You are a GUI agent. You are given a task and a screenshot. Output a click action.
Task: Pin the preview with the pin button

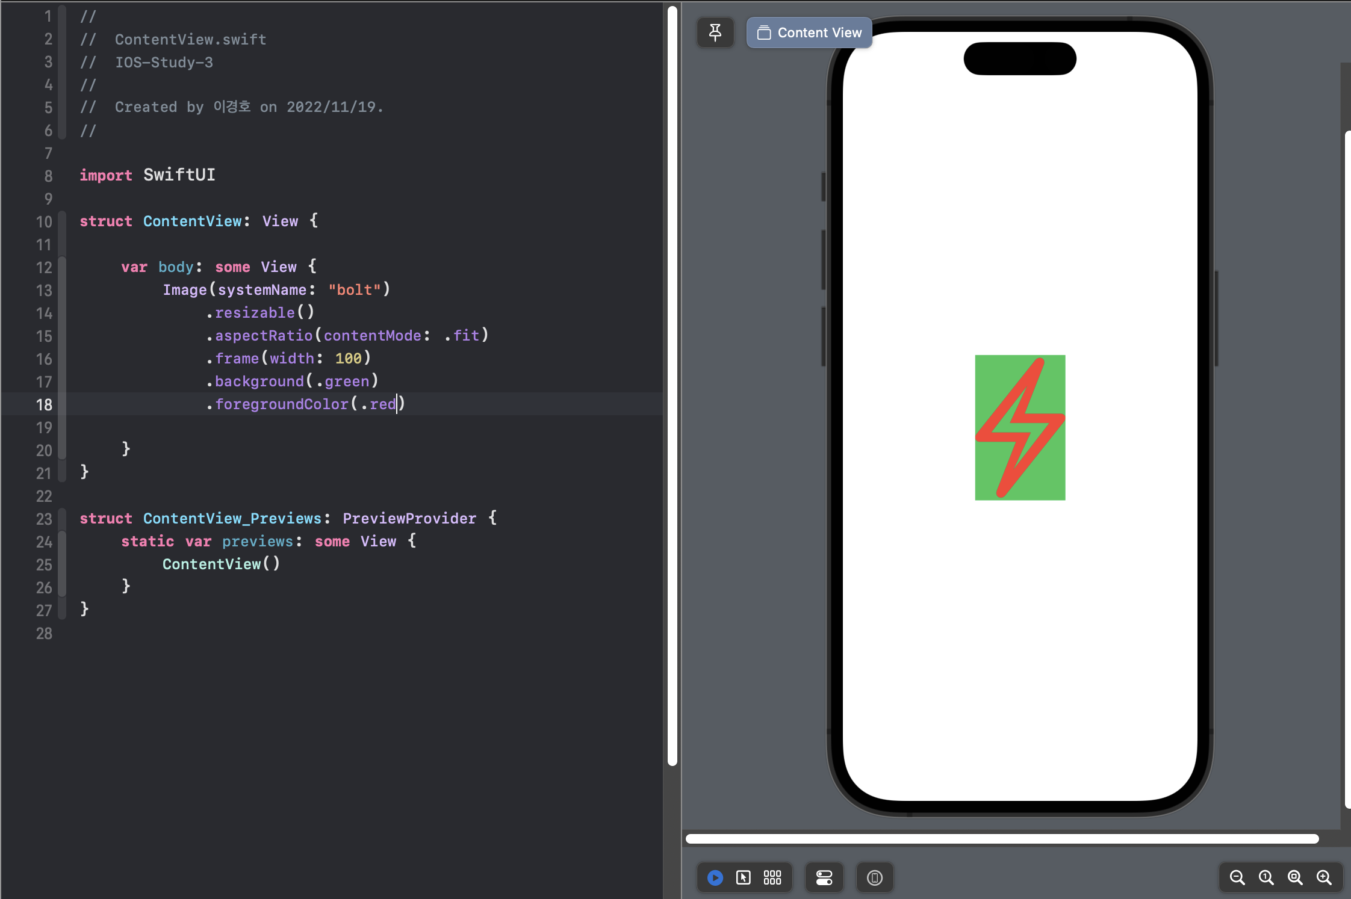click(x=715, y=32)
